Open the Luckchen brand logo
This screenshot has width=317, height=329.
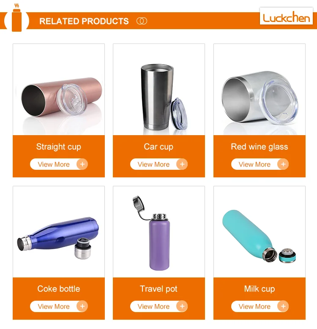click(286, 16)
